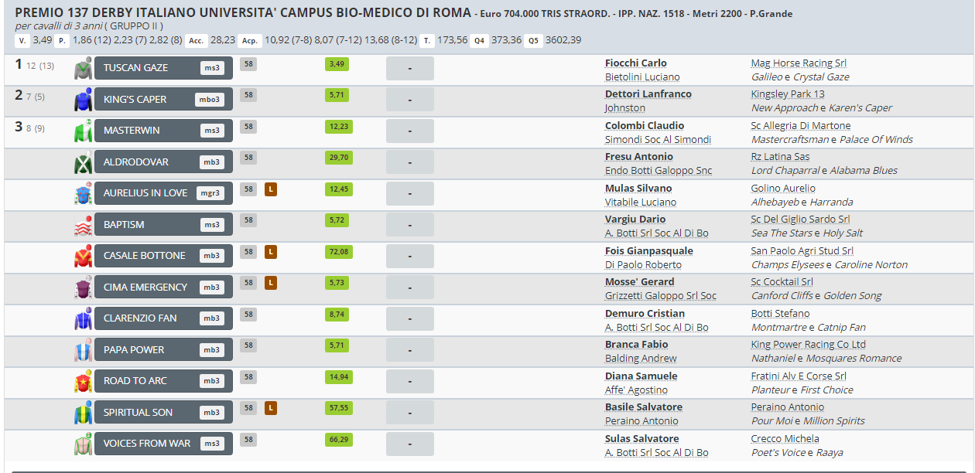This screenshot has width=975, height=473.
Task: Click the brown L badge on the Cima Emergency row
Action: point(271,283)
